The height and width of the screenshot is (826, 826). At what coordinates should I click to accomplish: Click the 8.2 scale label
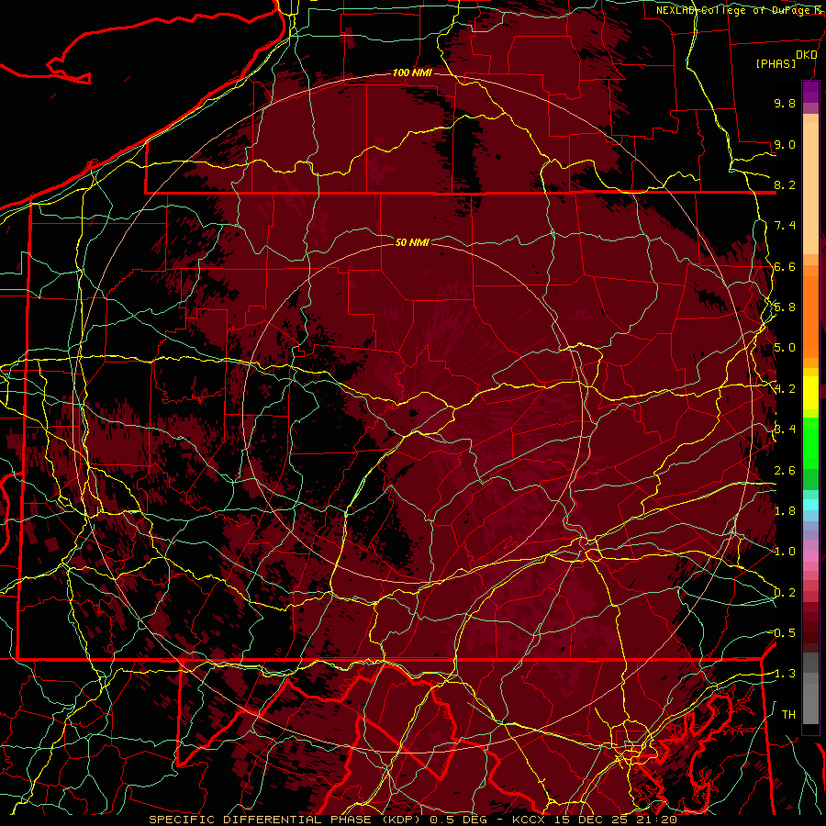coord(785,184)
